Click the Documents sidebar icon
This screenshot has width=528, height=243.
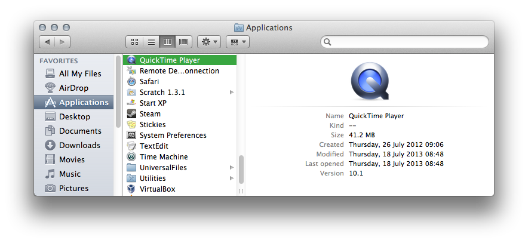point(50,131)
